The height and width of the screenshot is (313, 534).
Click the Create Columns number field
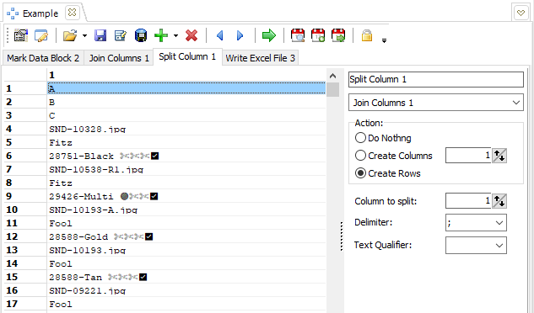tap(468, 156)
